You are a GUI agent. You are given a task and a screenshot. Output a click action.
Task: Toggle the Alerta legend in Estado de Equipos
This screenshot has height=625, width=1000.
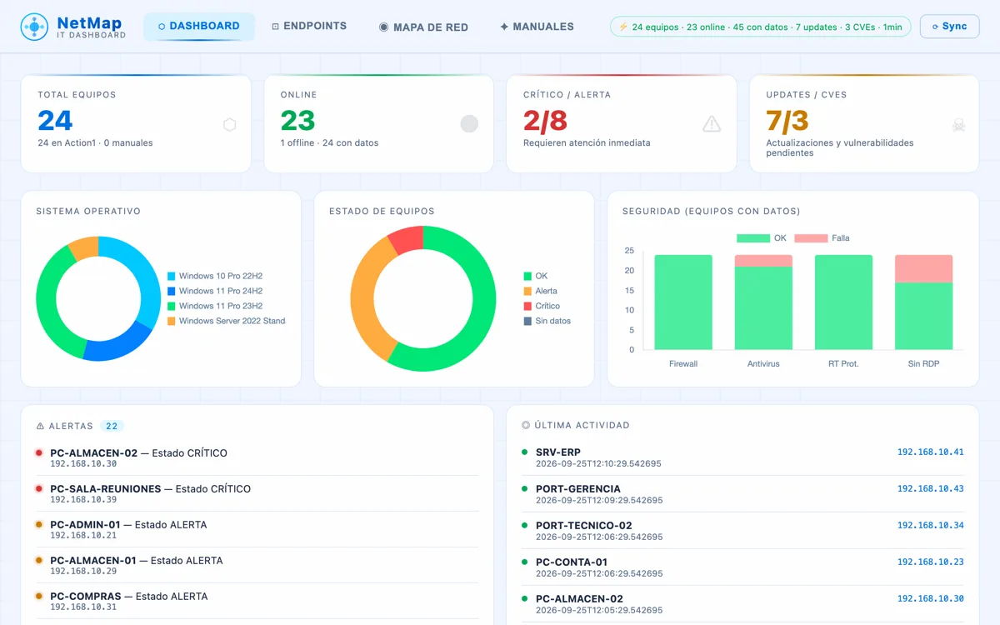540,291
